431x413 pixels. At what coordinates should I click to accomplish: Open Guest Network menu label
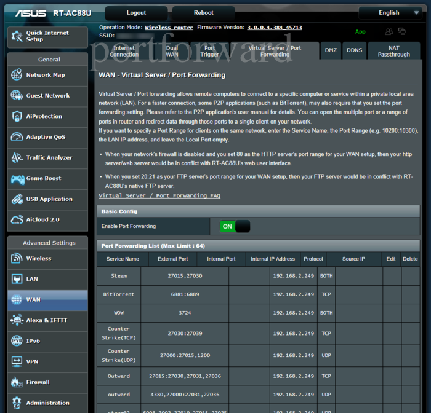tap(48, 95)
